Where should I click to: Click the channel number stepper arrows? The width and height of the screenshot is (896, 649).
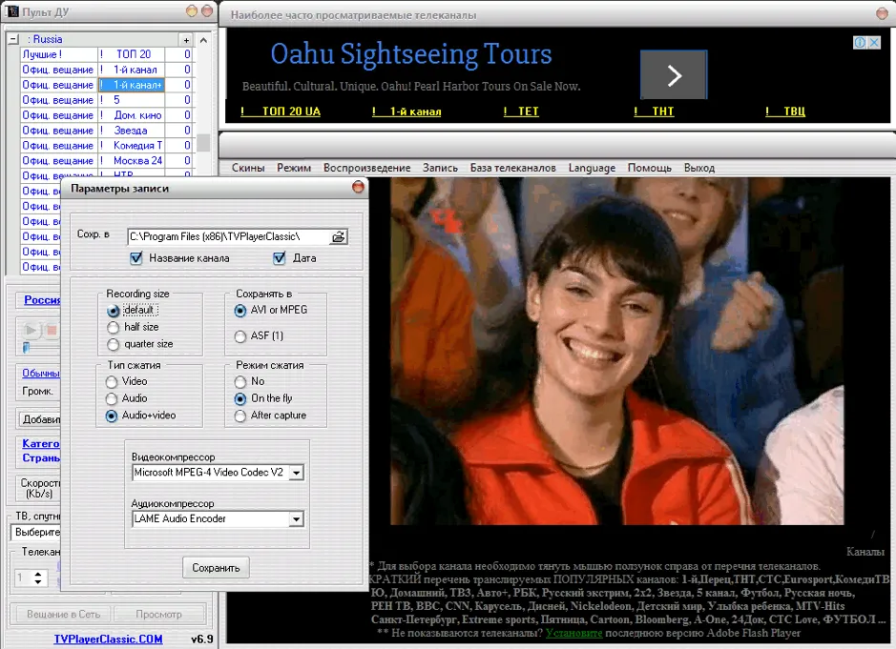(38, 578)
